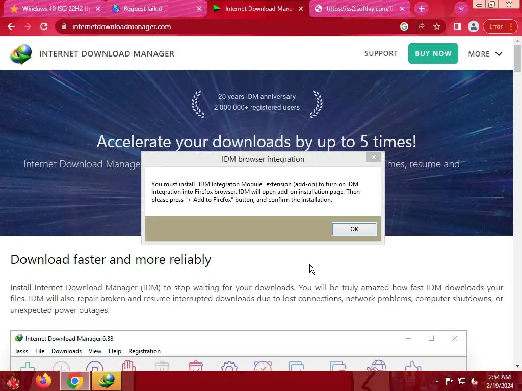This screenshot has width=522, height=391.
Task: Close the Windows 10 ISO tab
Action: pos(98,9)
